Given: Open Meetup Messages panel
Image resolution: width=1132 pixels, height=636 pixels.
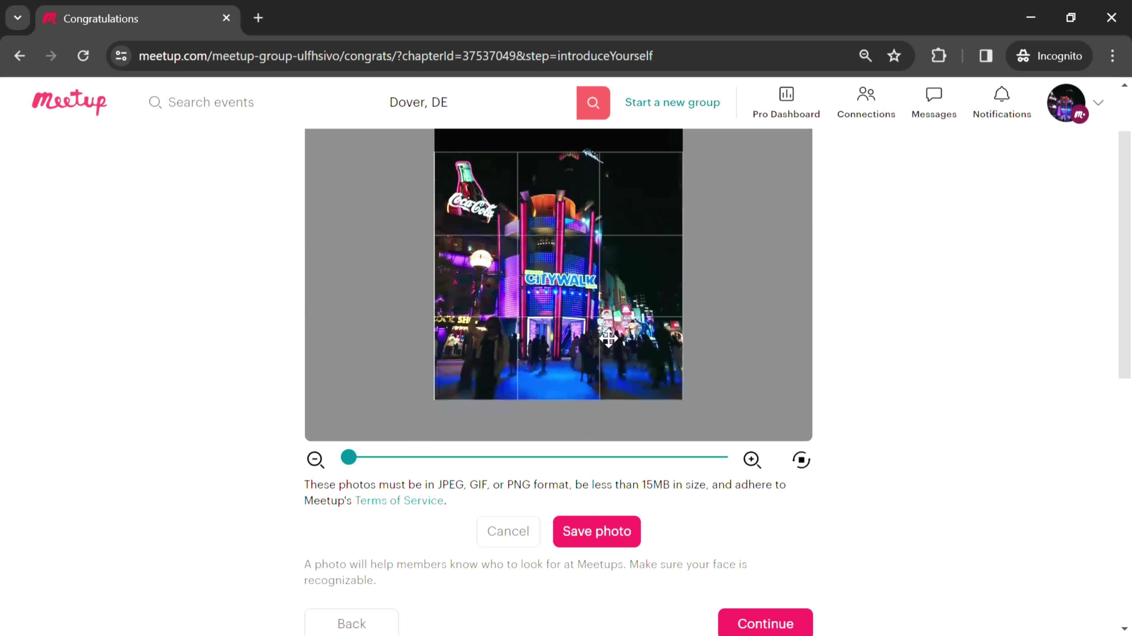Looking at the screenshot, I should [934, 102].
